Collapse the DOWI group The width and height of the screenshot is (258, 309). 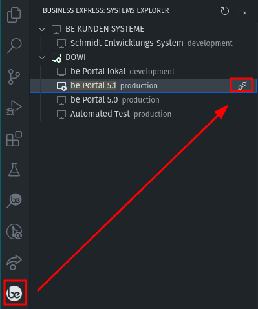(42, 57)
